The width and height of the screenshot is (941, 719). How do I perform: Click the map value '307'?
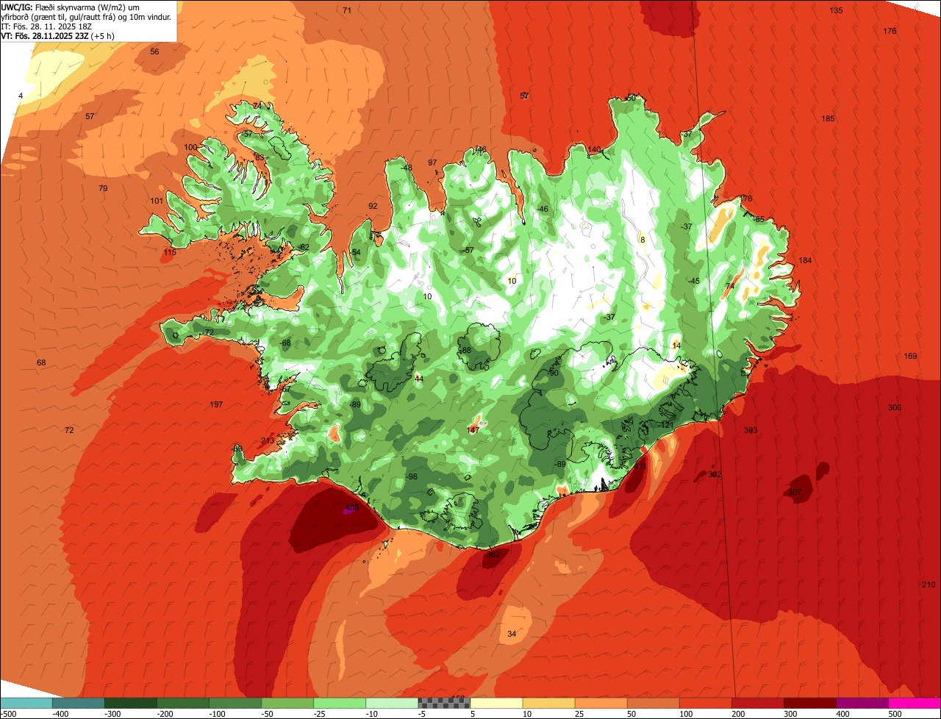coord(795,492)
